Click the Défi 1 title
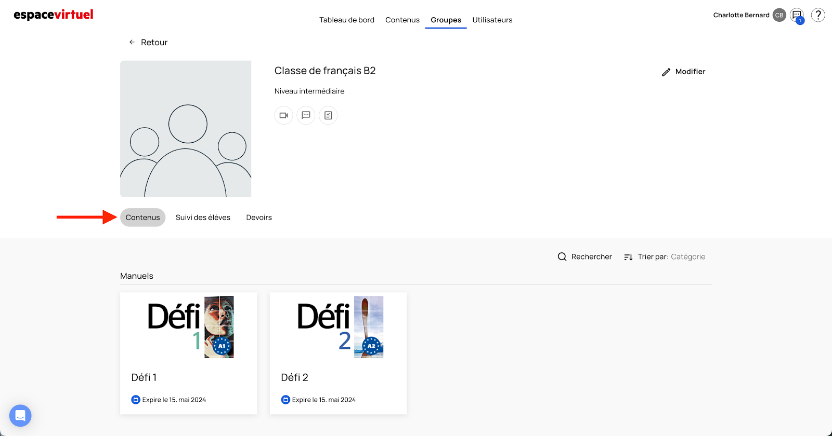The width and height of the screenshot is (832, 436). pyautogui.click(x=144, y=377)
